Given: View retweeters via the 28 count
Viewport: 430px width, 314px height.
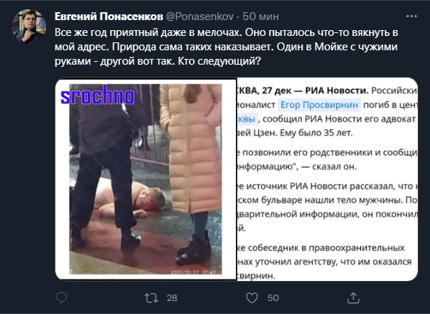Looking at the screenshot, I should click(x=172, y=298).
